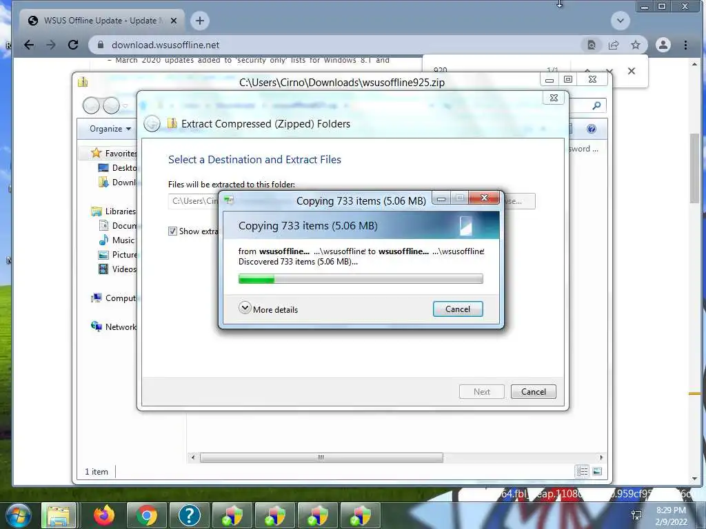Open Documents library in sidebar
706x529 pixels.
pyautogui.click(x=118, y=225)
